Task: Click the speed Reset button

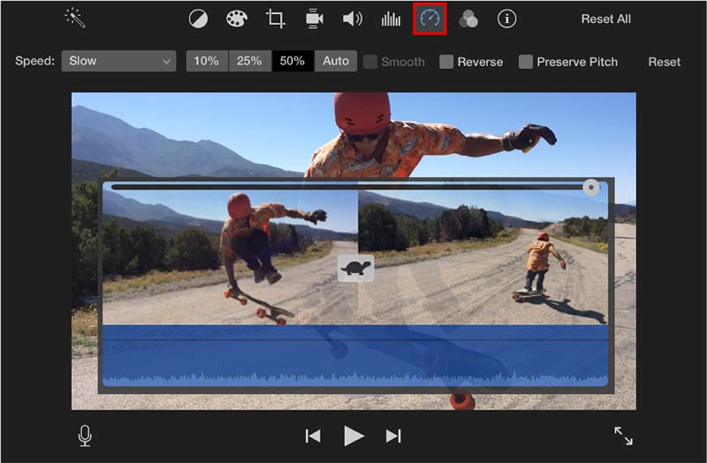Action: coord(665,62)
